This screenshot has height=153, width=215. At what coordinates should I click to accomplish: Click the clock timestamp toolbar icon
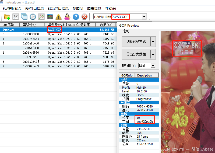(33, 17)
